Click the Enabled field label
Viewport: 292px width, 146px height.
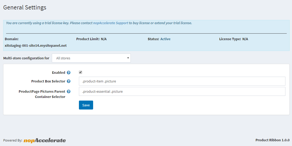tap(58, 72)
